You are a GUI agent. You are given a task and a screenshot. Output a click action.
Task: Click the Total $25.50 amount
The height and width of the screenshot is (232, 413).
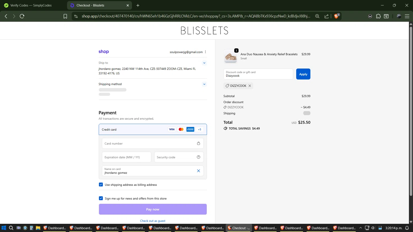click(304, 122)
